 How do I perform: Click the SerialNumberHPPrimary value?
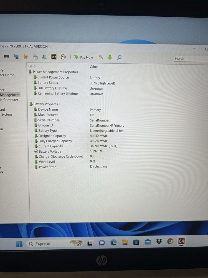[107, 126]
